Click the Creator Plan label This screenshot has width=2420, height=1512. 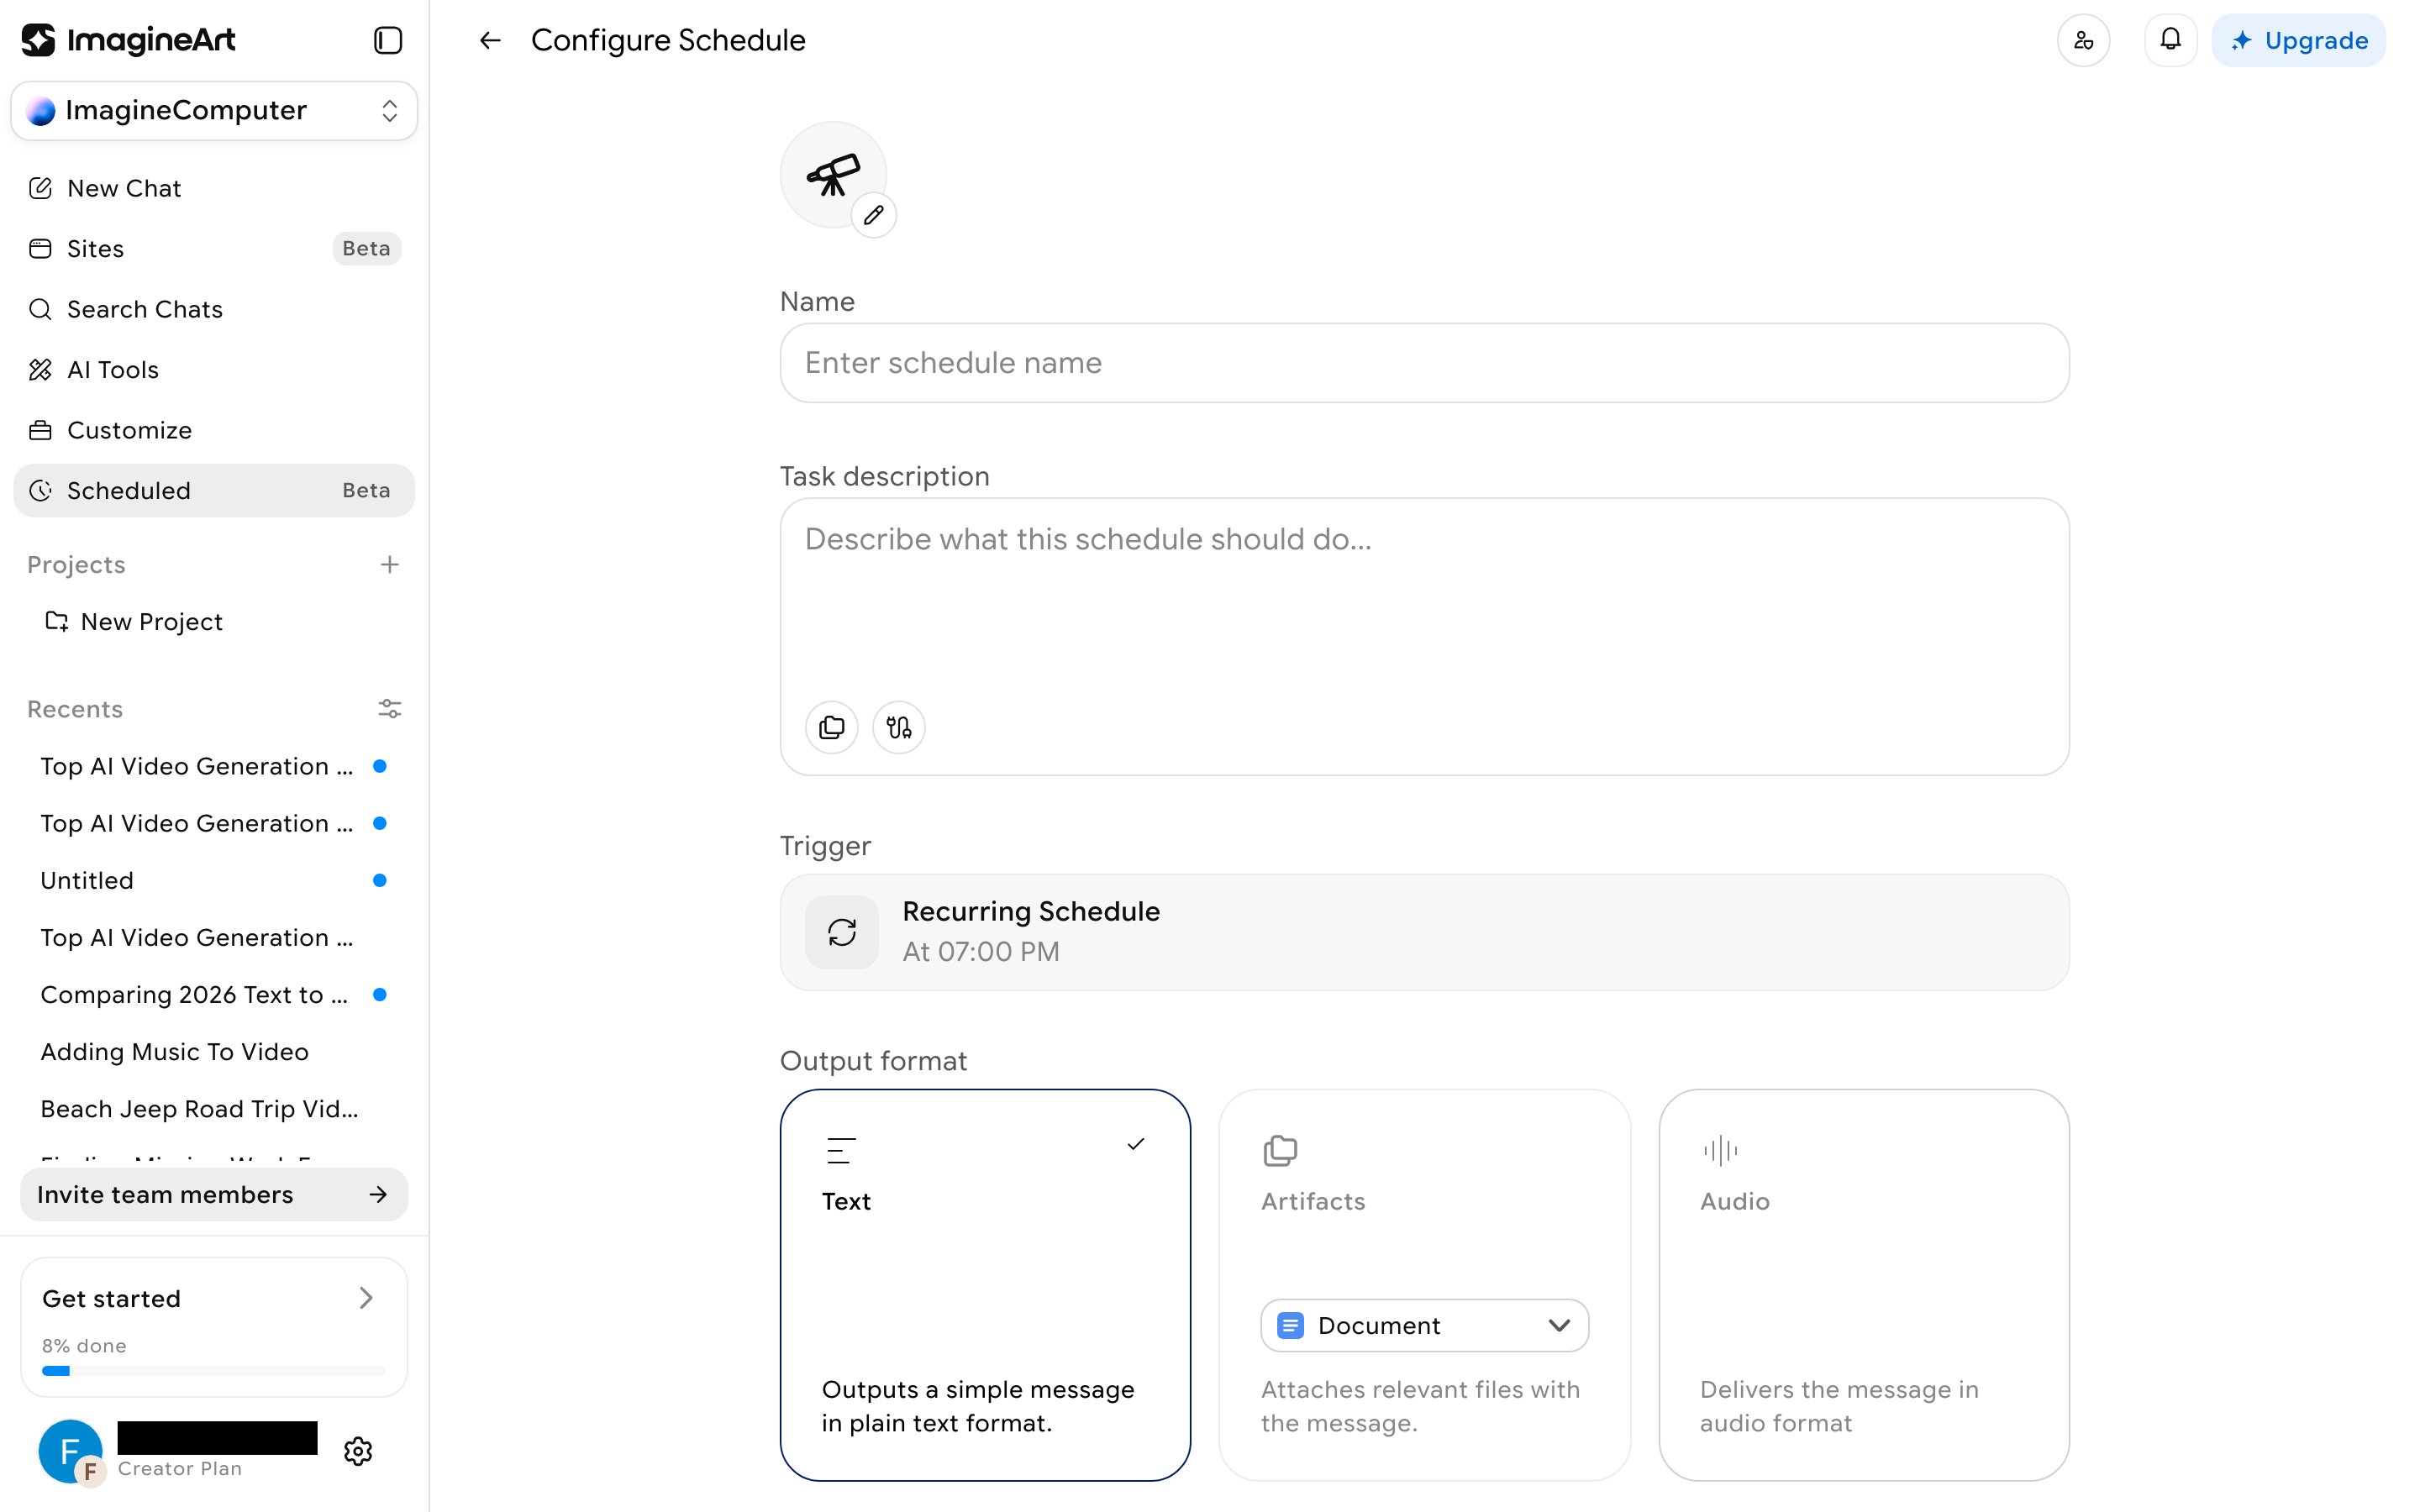click(180, 1468)
